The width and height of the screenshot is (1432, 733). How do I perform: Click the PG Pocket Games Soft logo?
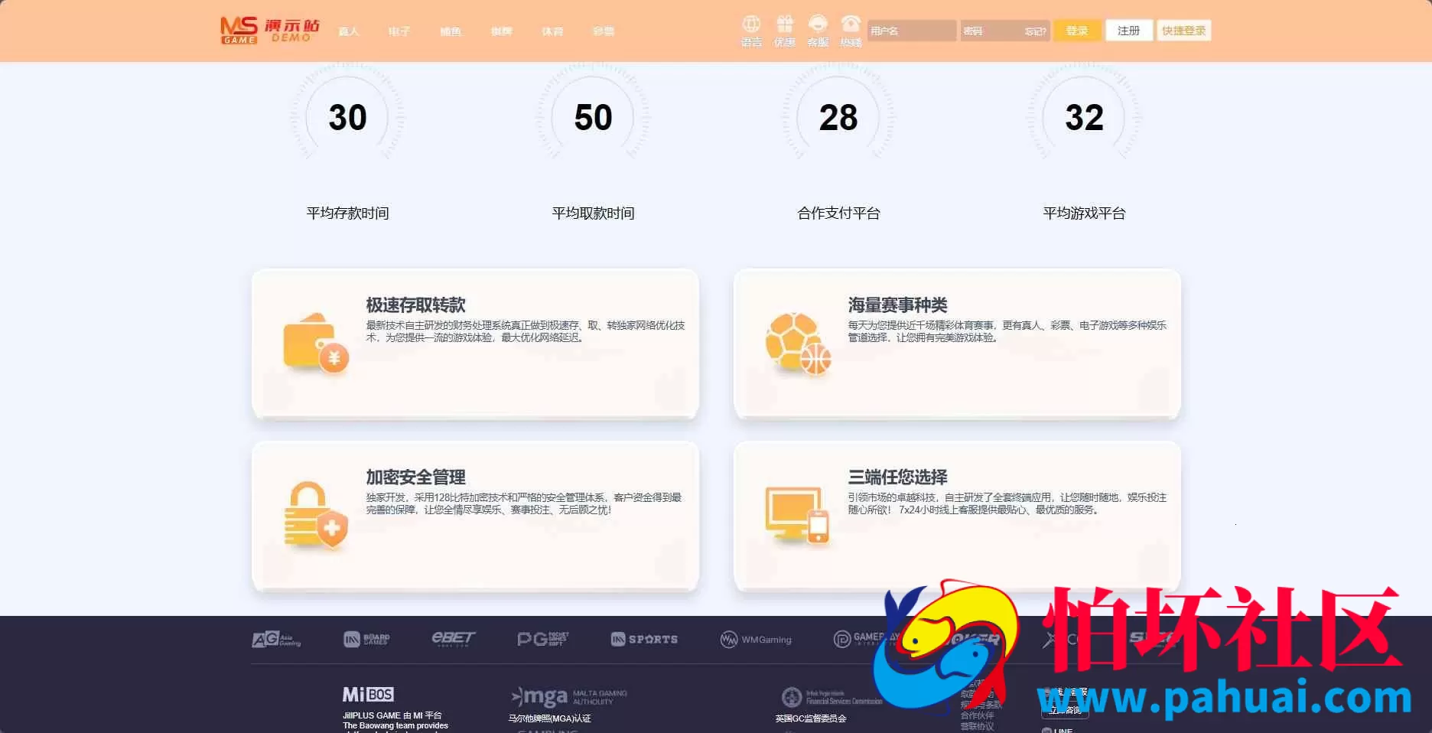click(x=543, y=639)
